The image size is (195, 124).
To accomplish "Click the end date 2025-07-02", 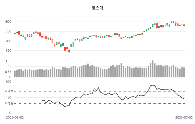I will click(x=184, y=117).
